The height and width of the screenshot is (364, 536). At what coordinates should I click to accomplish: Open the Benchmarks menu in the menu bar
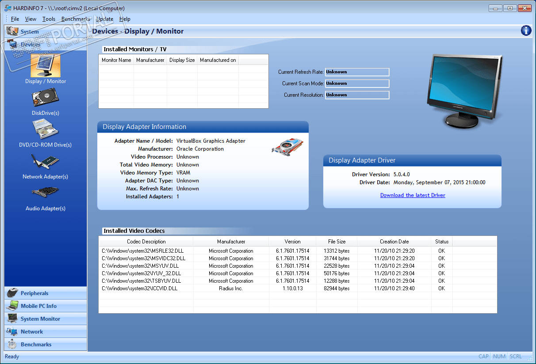[76, 19]
